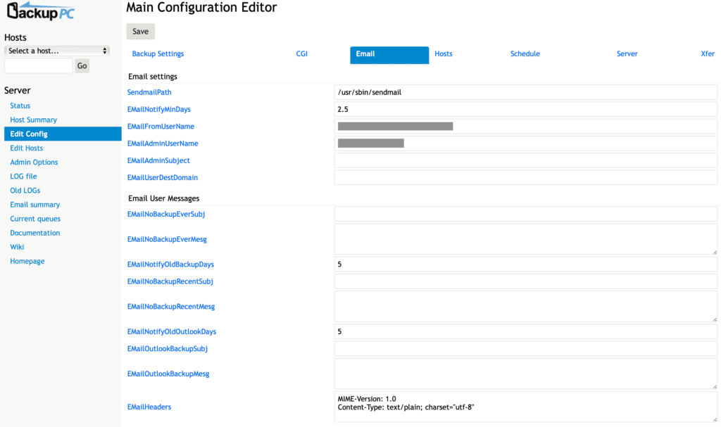Screen dimensions: 721x427
Task: Open Host Summary in the sidebar
Action: 33,120
